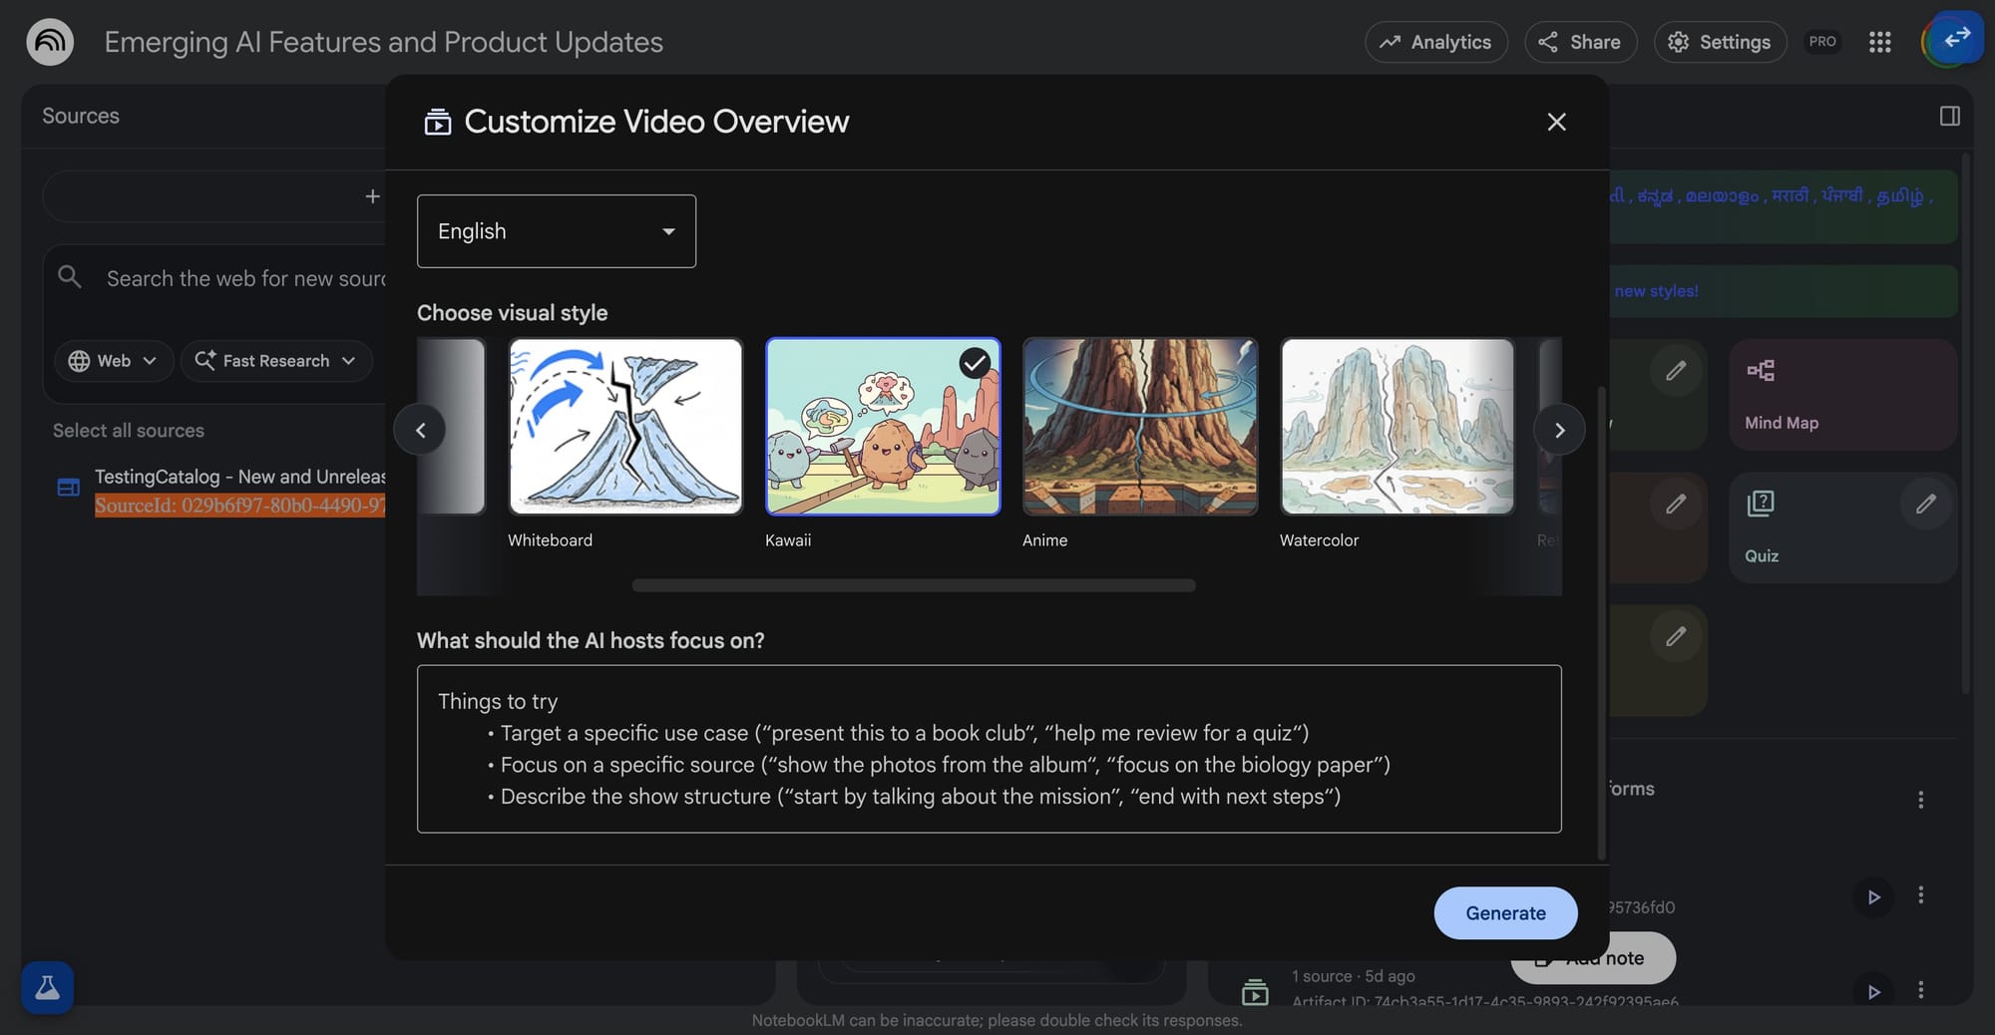Collapse the Studio panel with the panel icon
The height and width of the screenshot is (1035, 1995).
[1950, 116]
